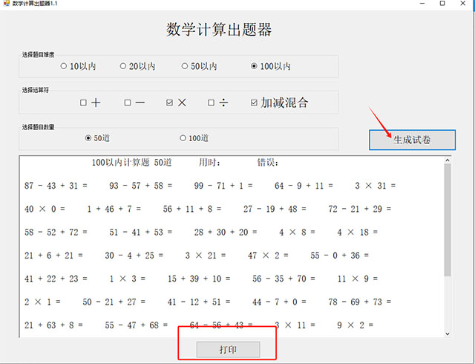Click the problem '99 - 71 + 1 ='
475x364 pixels.
click(x=223, y=186)
